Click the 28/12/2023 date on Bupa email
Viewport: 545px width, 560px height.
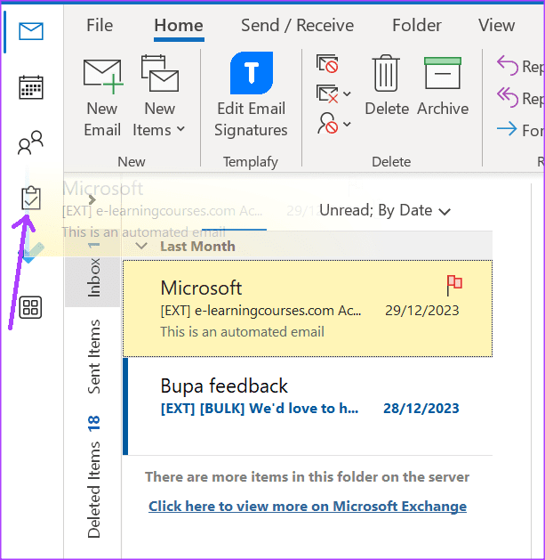(x=421, y=409)
